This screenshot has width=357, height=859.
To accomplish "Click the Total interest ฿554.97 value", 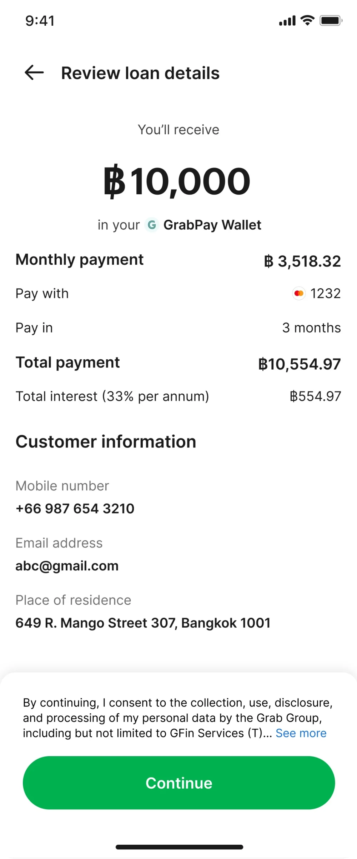I will 315,396.
